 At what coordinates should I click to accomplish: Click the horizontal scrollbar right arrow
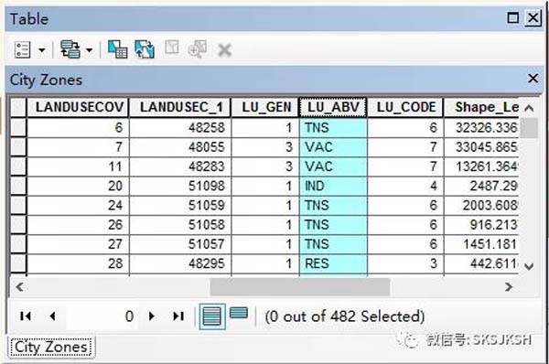click(509, 287)
